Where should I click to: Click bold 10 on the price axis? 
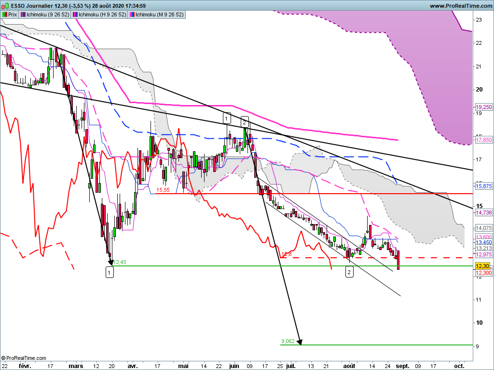[479, 322]
